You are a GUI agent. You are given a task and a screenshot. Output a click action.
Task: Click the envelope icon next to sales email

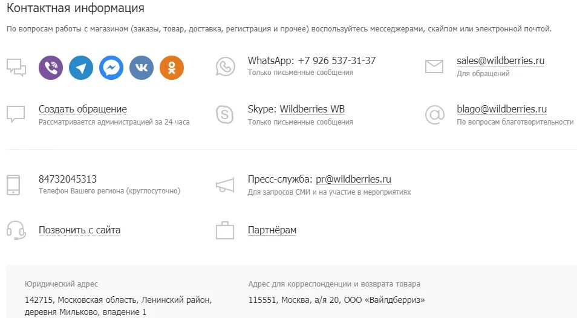(434, 67)
